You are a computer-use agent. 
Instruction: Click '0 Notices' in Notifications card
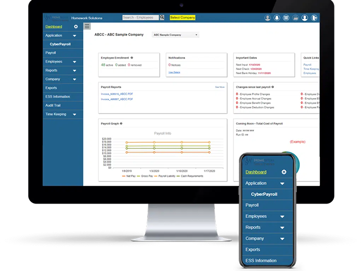(174, 65)
